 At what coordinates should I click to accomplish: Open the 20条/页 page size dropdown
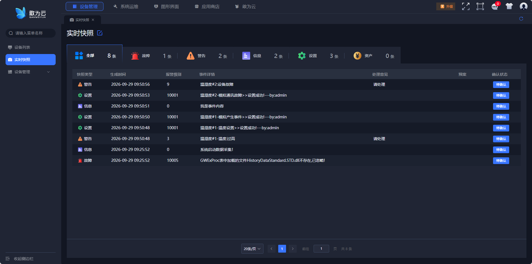(x=252, y=249)
